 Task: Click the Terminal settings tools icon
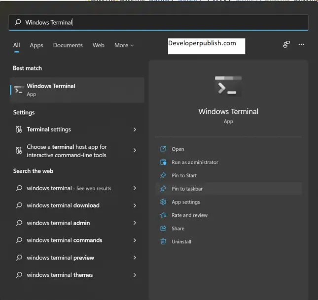(19, 130)
